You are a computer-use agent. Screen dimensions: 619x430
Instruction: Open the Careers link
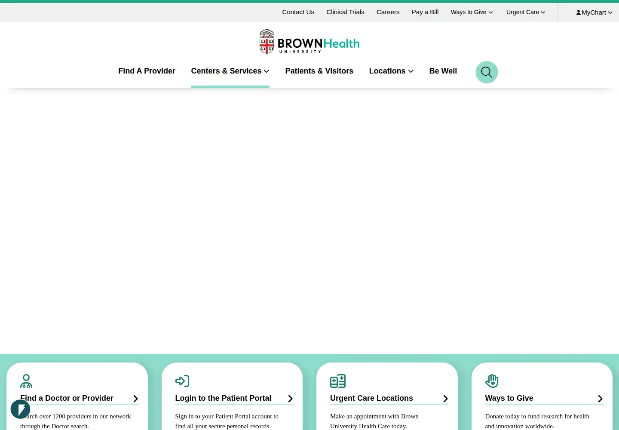388,12
